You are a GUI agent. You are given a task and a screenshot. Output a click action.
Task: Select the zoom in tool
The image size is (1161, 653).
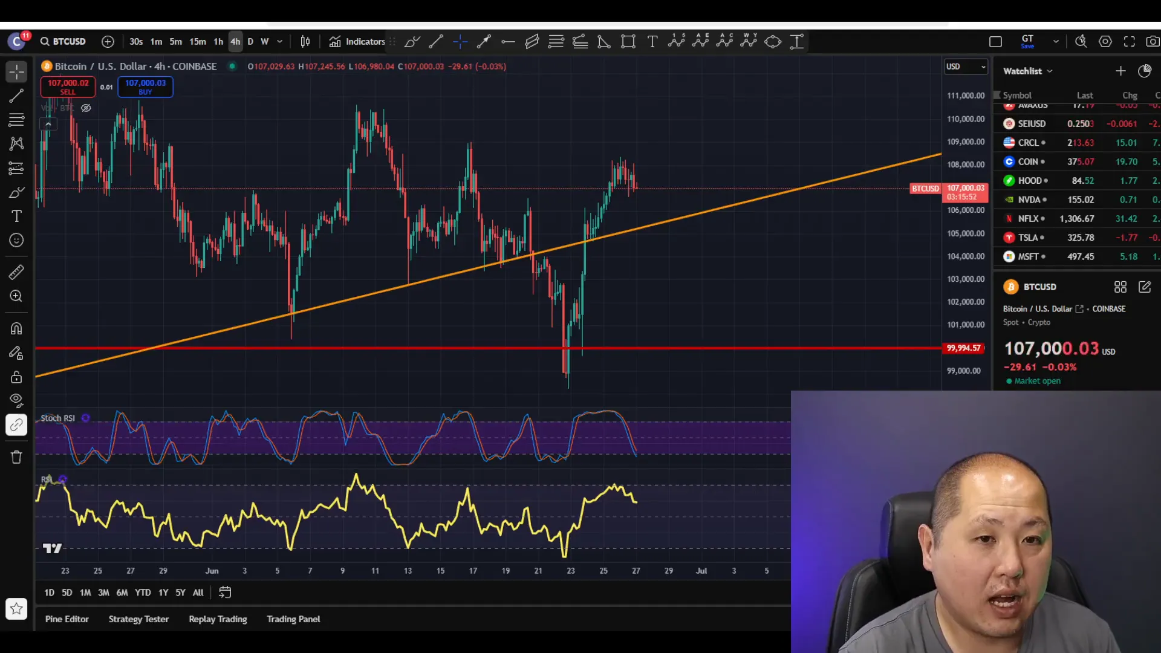click(x=16, y=296)
